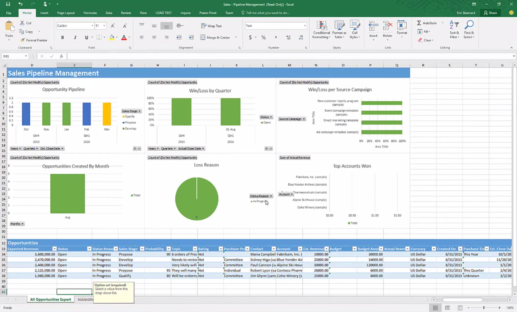Switch to the Data ribbon tab

point(109,13)
